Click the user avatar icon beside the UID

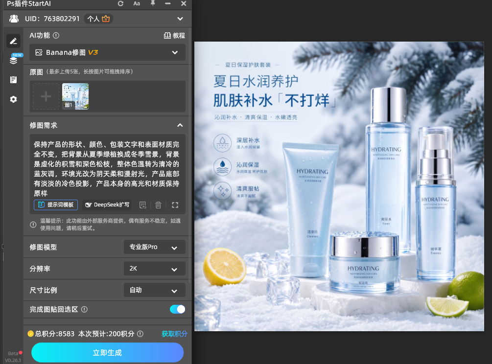pyautogui.click(x=14, y=19)
